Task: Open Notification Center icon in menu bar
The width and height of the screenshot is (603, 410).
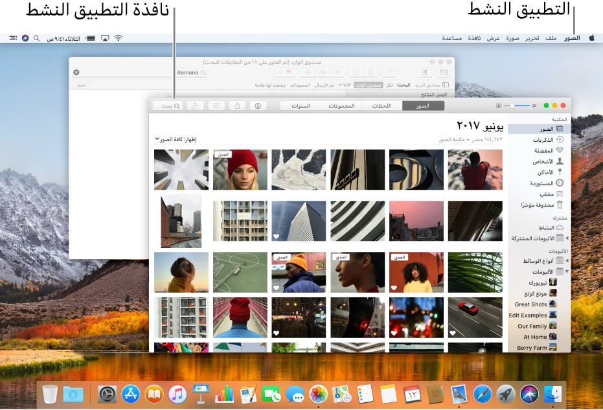Action: 14,38
